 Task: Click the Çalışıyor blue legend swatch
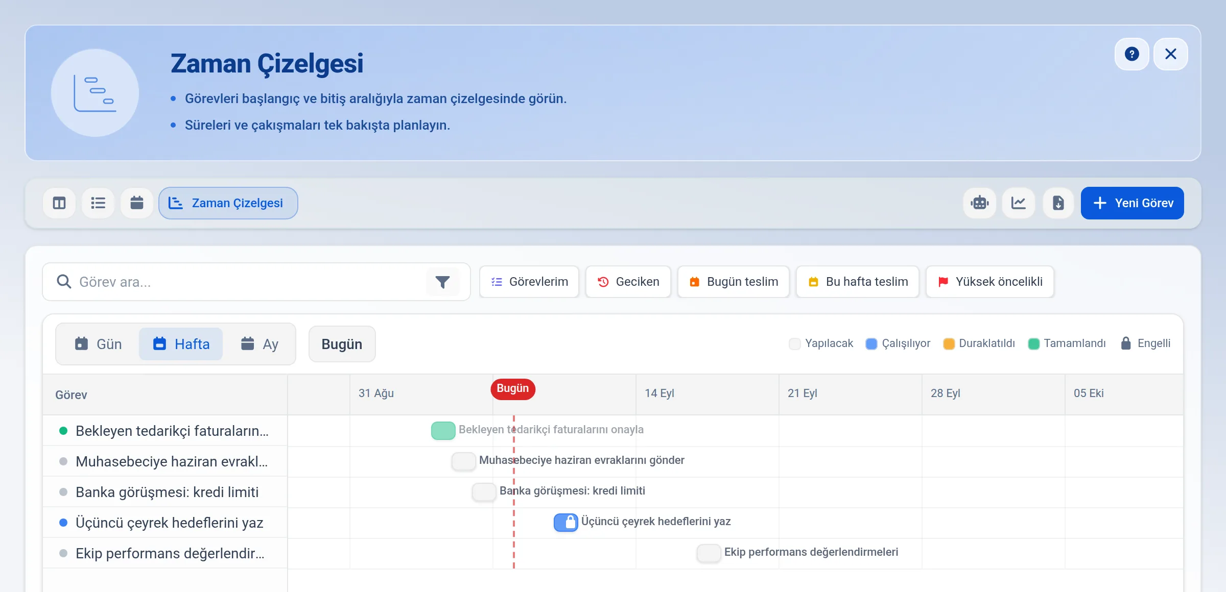coord(871,344)
